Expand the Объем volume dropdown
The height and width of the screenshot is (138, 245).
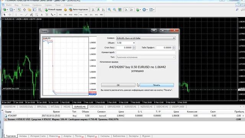[x=134, y=43]
